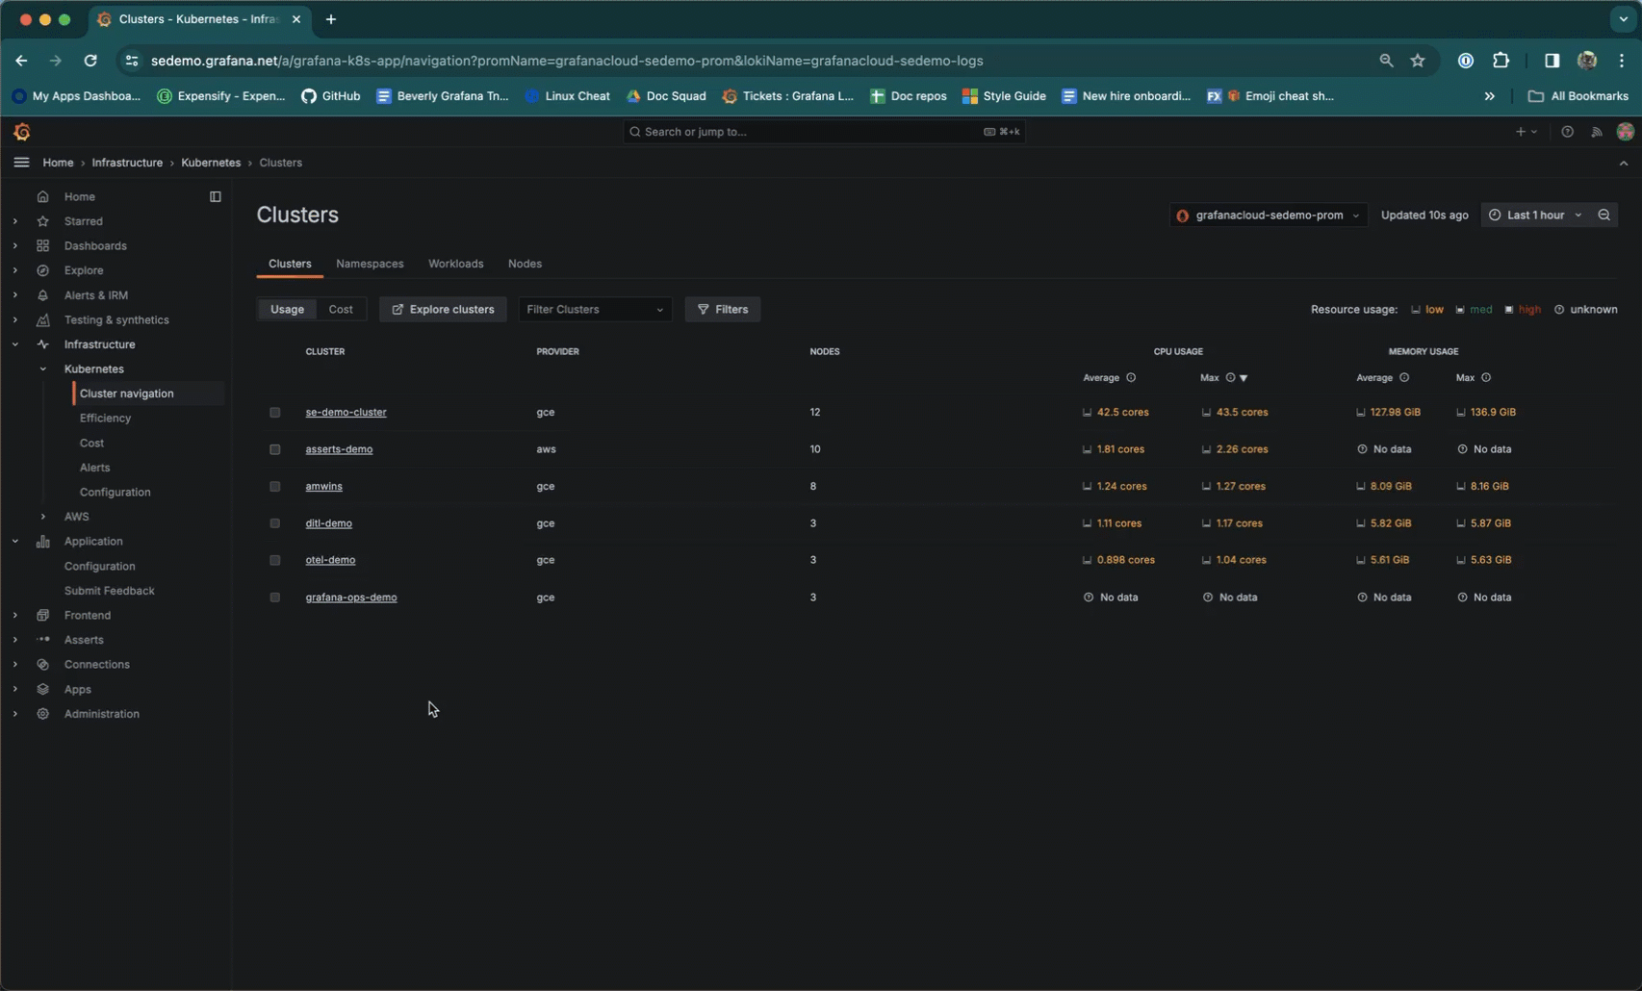Open the Filter Clusters dropdown
This screenshot has height=991, width=1642.
click(594, 309)
